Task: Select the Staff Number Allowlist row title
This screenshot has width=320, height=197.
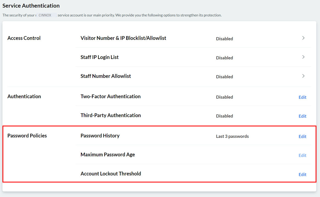Action: pos(106,76)
